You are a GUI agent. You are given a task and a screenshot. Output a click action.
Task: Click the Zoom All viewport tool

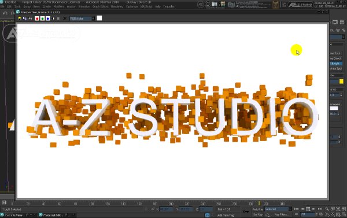click(x=333, y=209)
